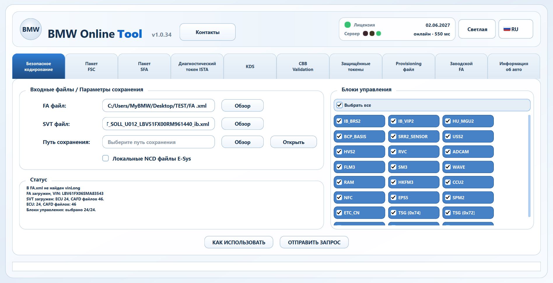Screen dimensions: 553x283
Task: Click 'ОТПРАВИТЬ ЗАПРОС' button
Action: tap(314, 242)
